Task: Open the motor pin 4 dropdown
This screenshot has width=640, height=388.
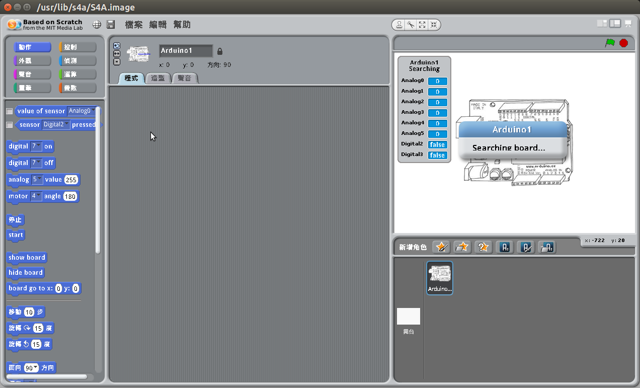Action: pyautogui.click(x=36, y=196)
